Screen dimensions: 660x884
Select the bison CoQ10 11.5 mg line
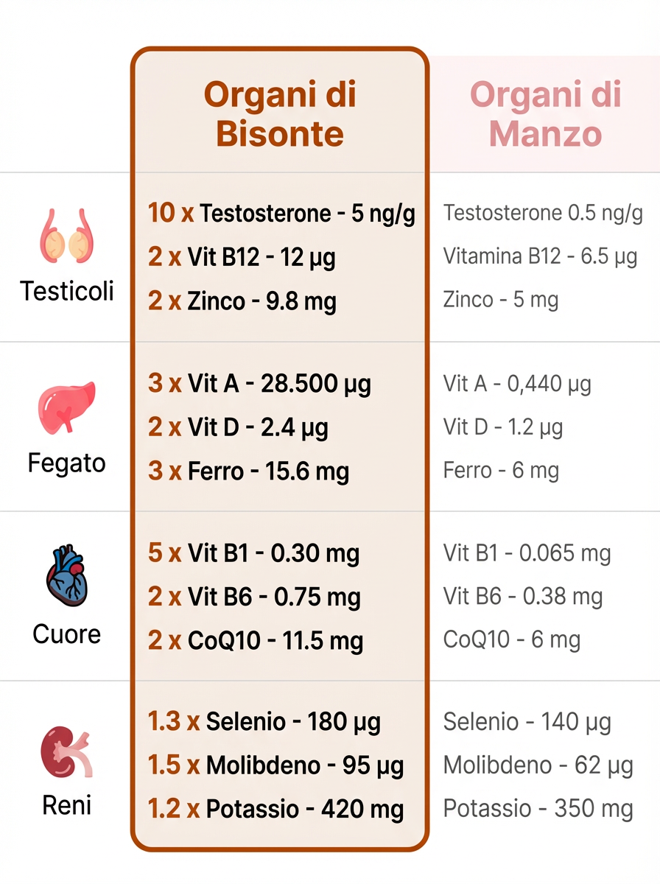[256, 640]
